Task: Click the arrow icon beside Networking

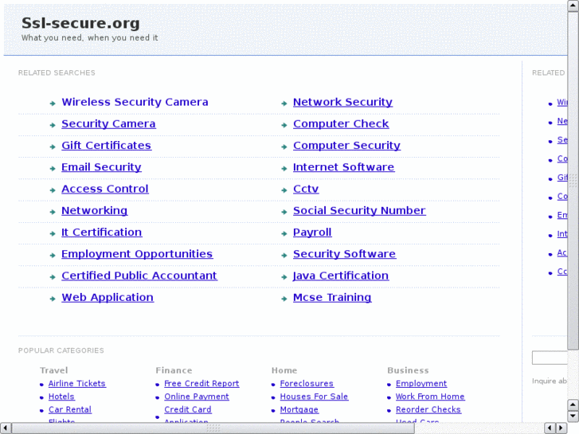Action: click(53, 212)
